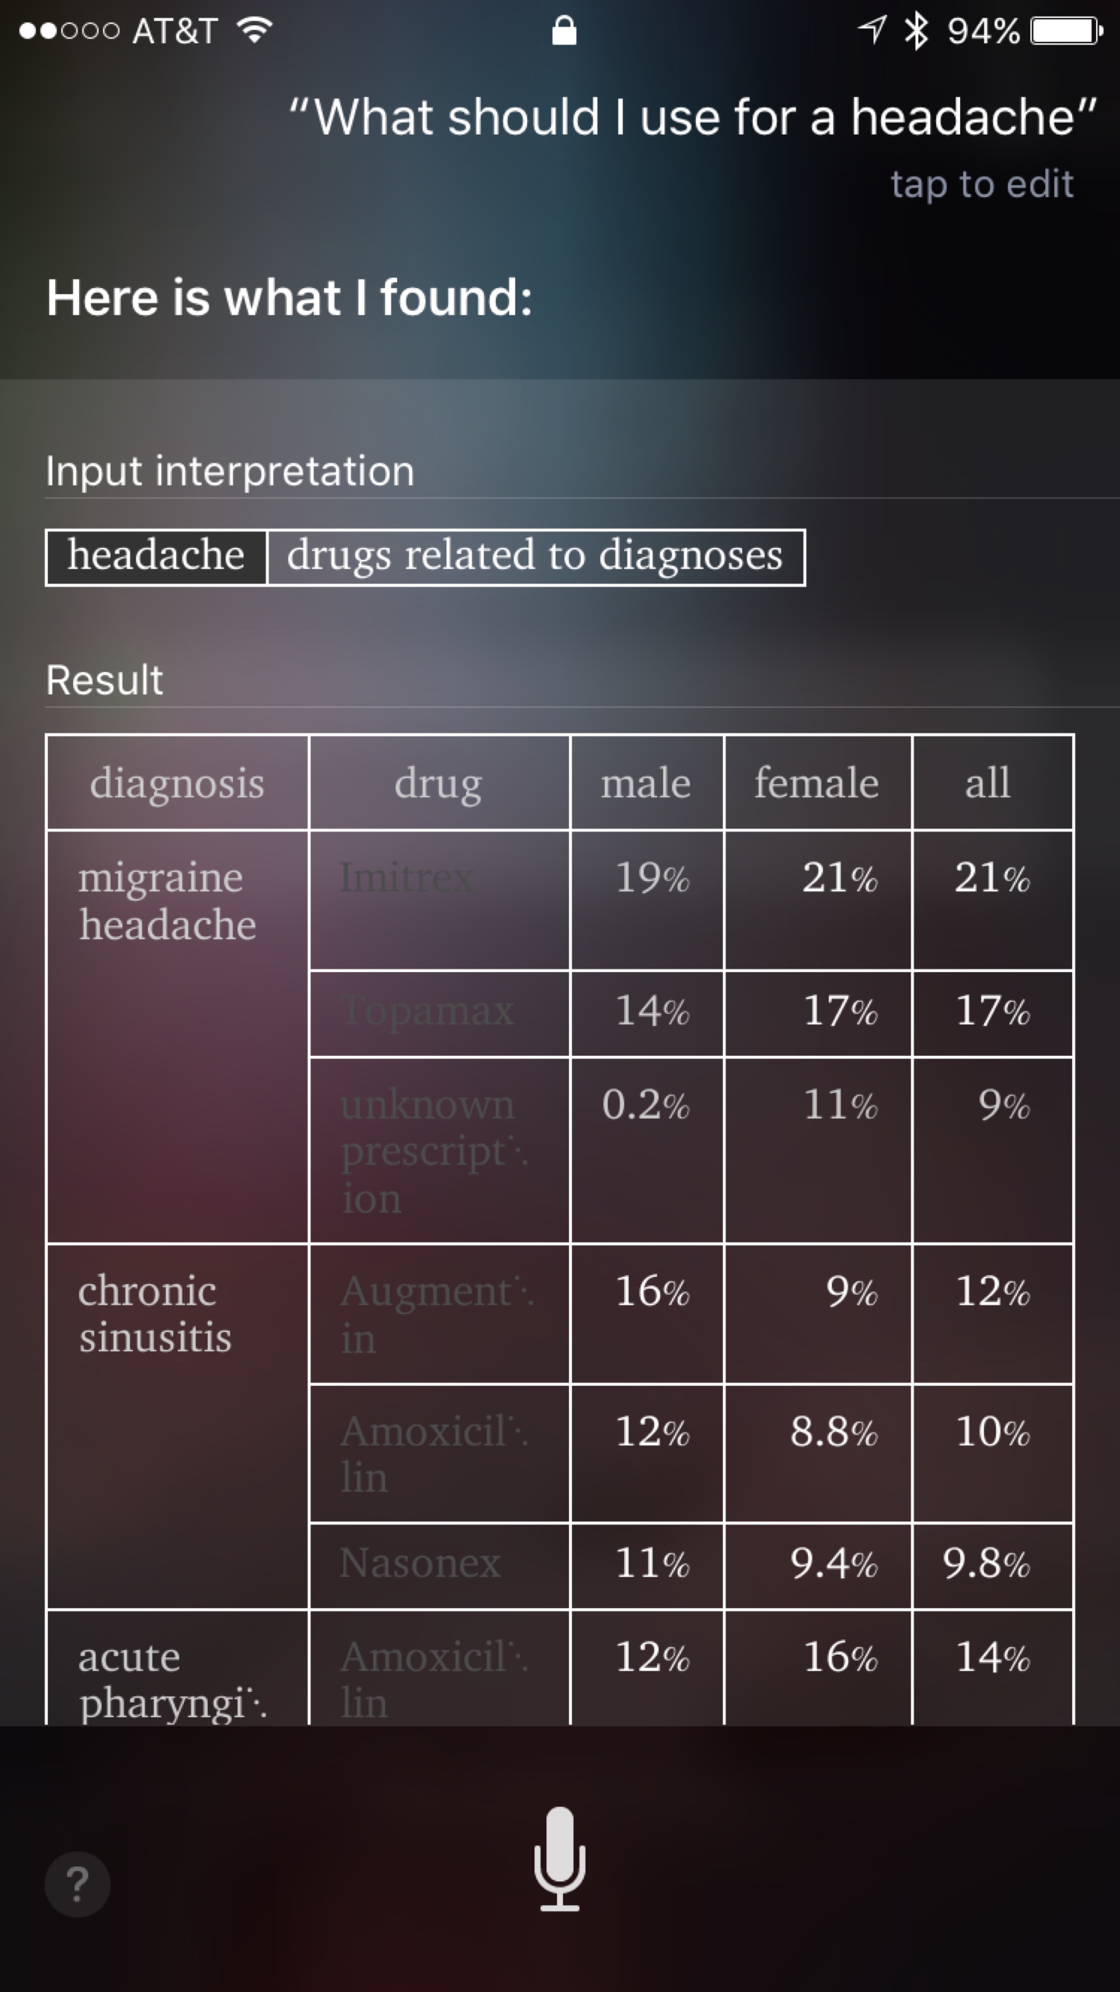Tap the Topamax drug cell
Image resolution: width=1120 pixels, height=1992 pixels.
point(439,1014)
